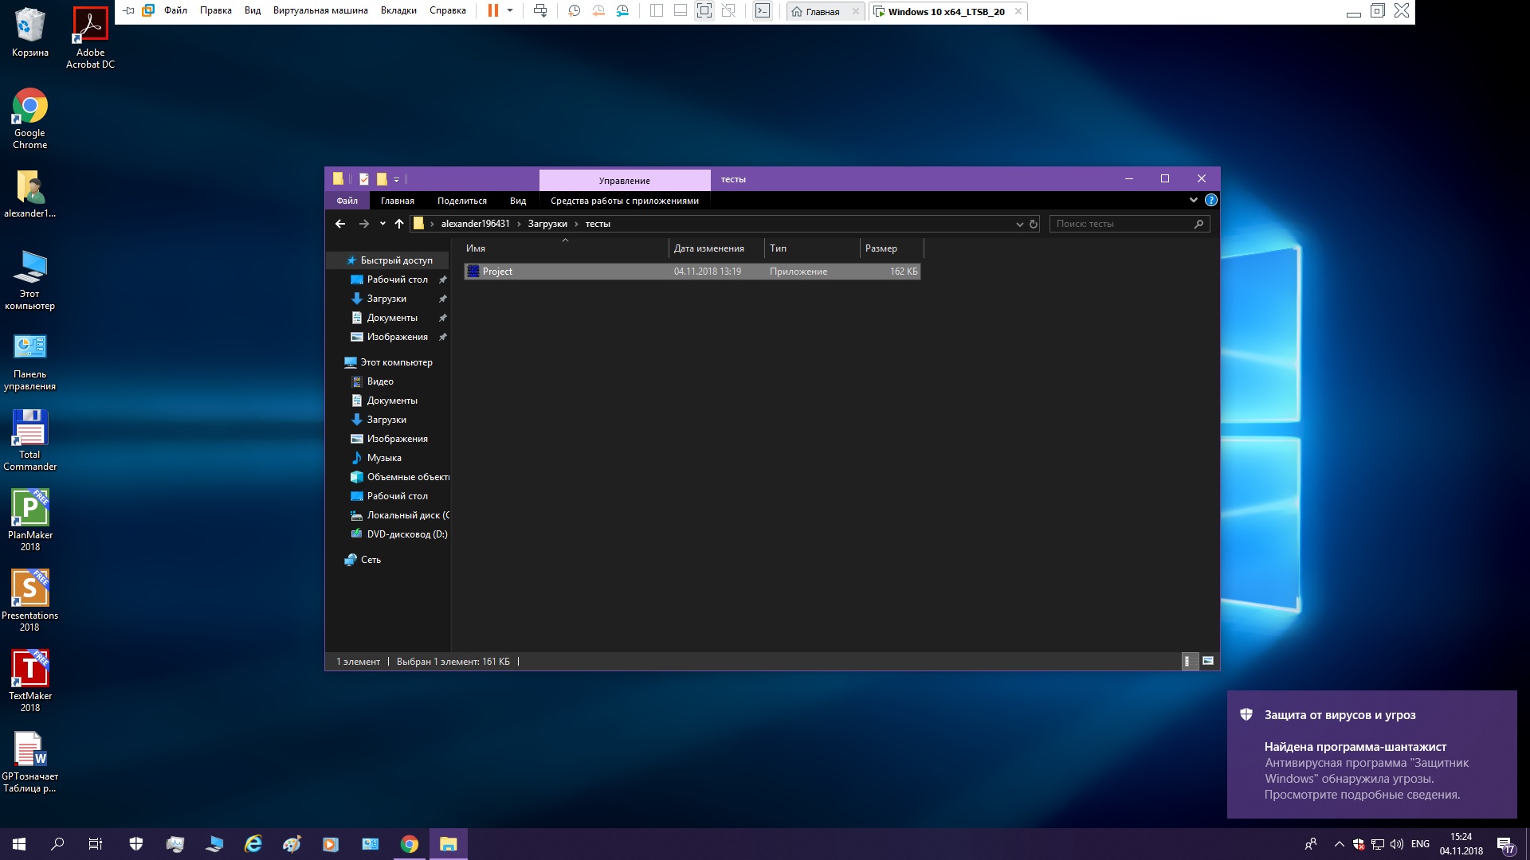The width and height of the screenshot is (1530, 860).
Task: Switch to the details list view
Action: pos(1187,661)
